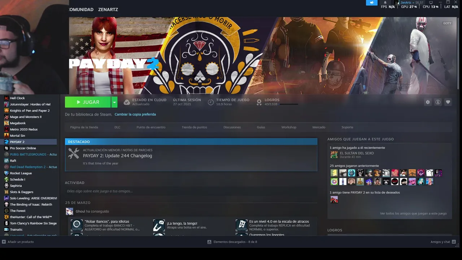The image size is (462, 260).
Task: Click the Coca-Cola friend avatar
Action: [395, 182]
